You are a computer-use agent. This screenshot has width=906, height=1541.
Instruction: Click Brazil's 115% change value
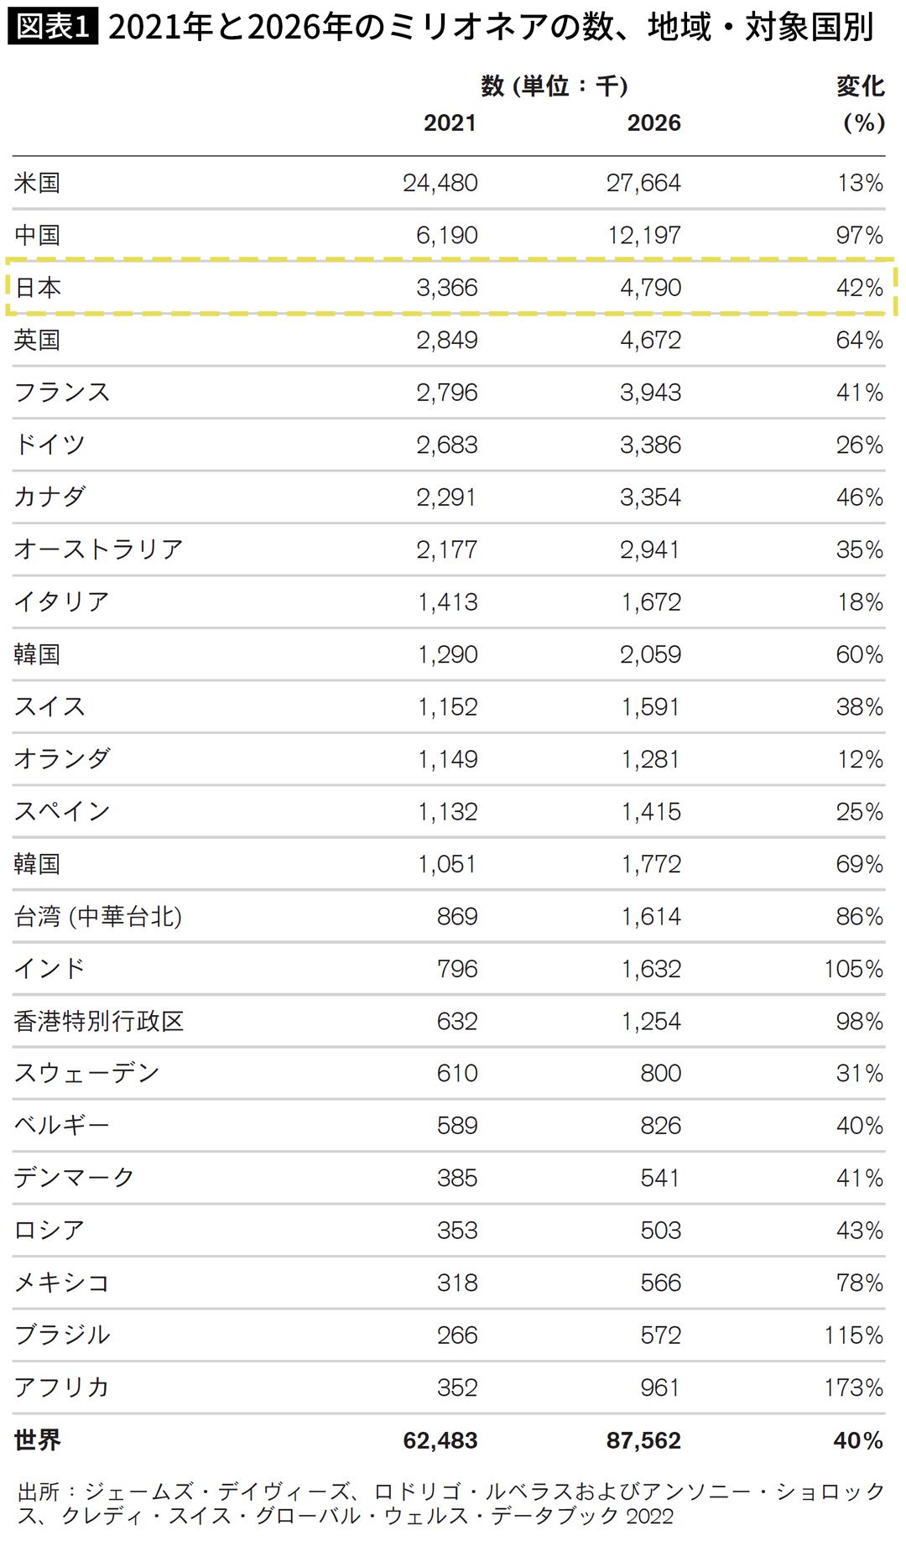tap(853, 1335)
